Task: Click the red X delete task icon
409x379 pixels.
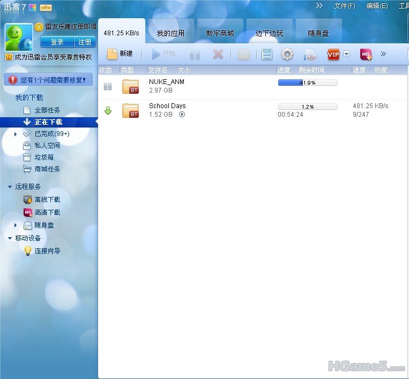Action: pyautogui.click(x=218, y=54)
